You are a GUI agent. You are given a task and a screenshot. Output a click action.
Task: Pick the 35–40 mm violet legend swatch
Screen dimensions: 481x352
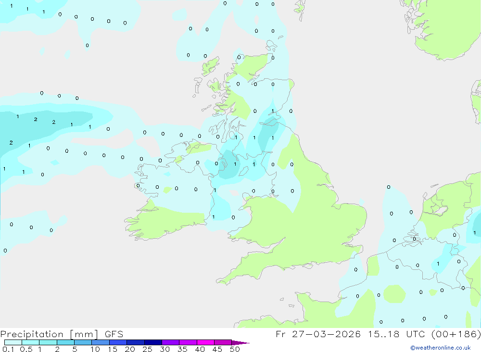point(188,342)
